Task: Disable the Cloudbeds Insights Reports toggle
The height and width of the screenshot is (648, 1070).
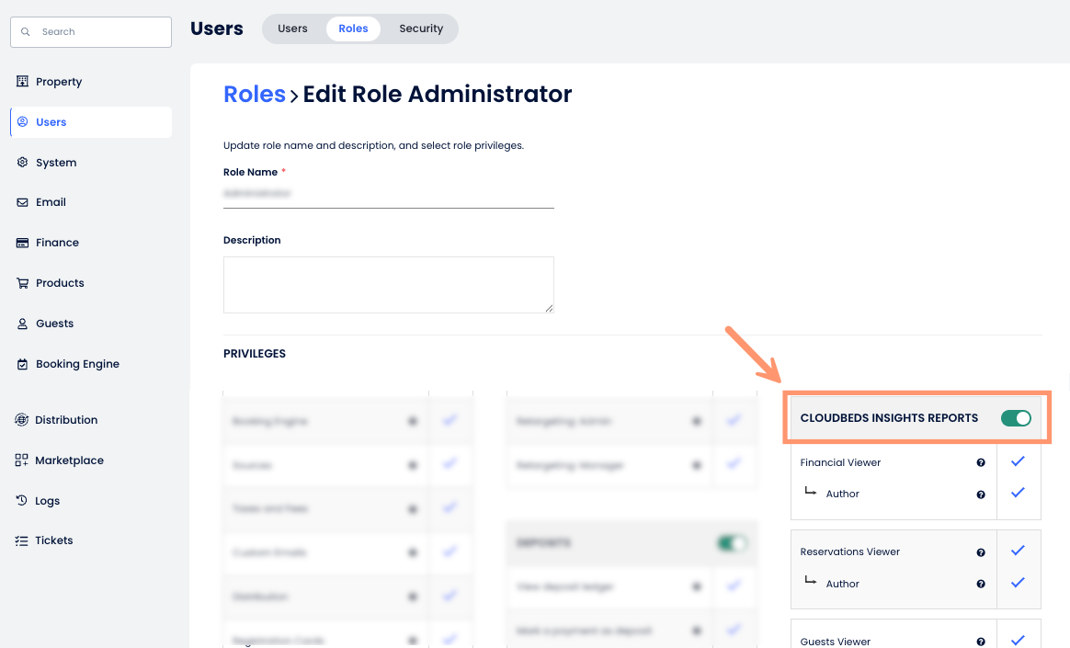Action: tap(1016, 418)
